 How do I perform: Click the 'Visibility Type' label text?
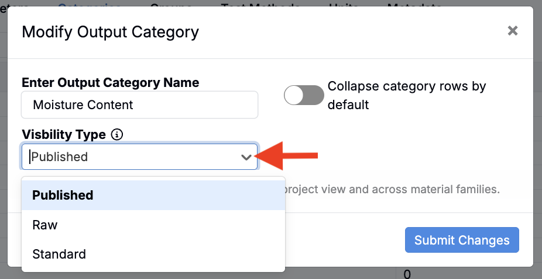[64, 135]
